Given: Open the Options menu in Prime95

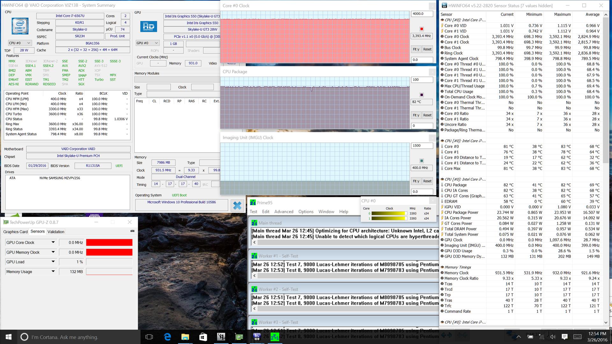Looking at the screenshot, I should coord(306,212).
